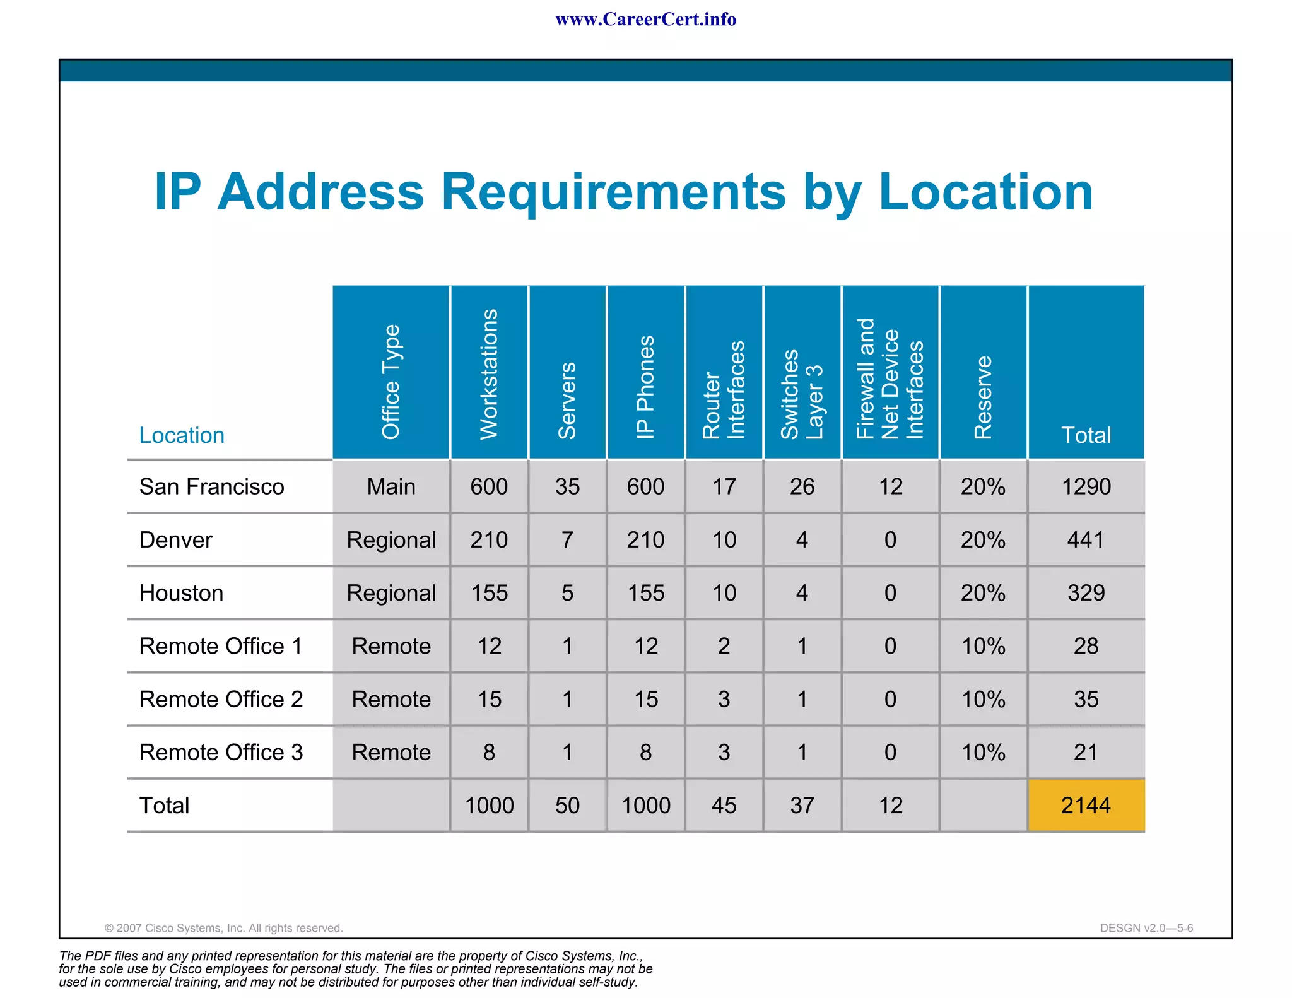The height and width of the screenshot is (998, 1292).
Task: Select the 37 Layer 3 switches total cell
Action: (x=802, y=805)
